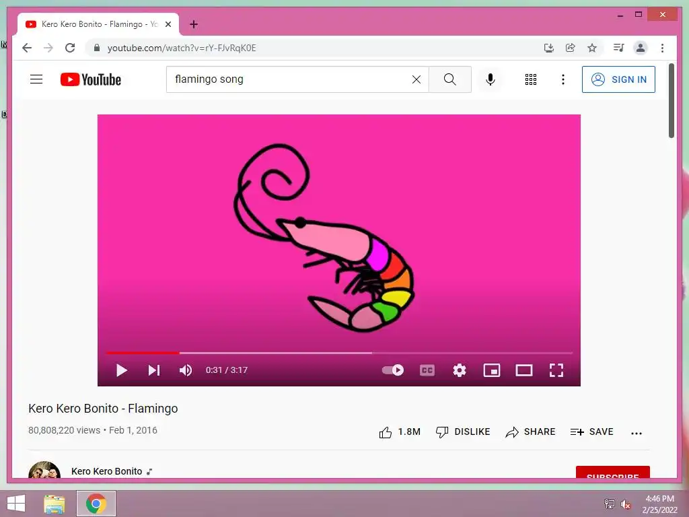Viewport: 689px width, 517px height.
Task: Click the install app icon in address bar
Action: (x=549, y=48)
